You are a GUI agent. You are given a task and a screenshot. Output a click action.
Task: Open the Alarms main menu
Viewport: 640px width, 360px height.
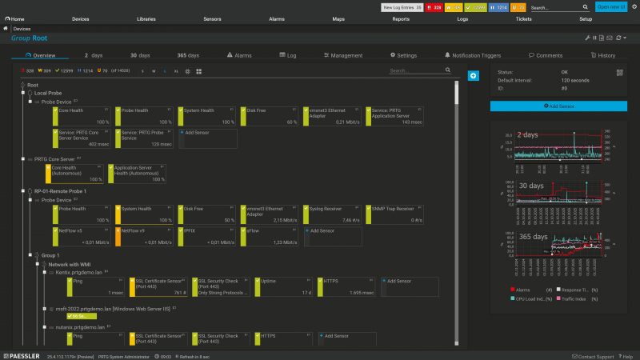click(277, 18)
